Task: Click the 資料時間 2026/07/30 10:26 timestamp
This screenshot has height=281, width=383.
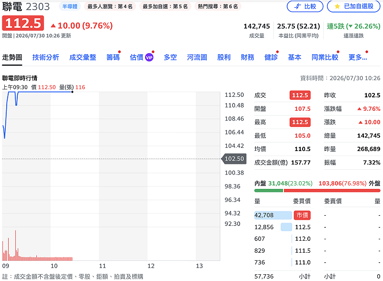Action: click(x=340, y=78)
